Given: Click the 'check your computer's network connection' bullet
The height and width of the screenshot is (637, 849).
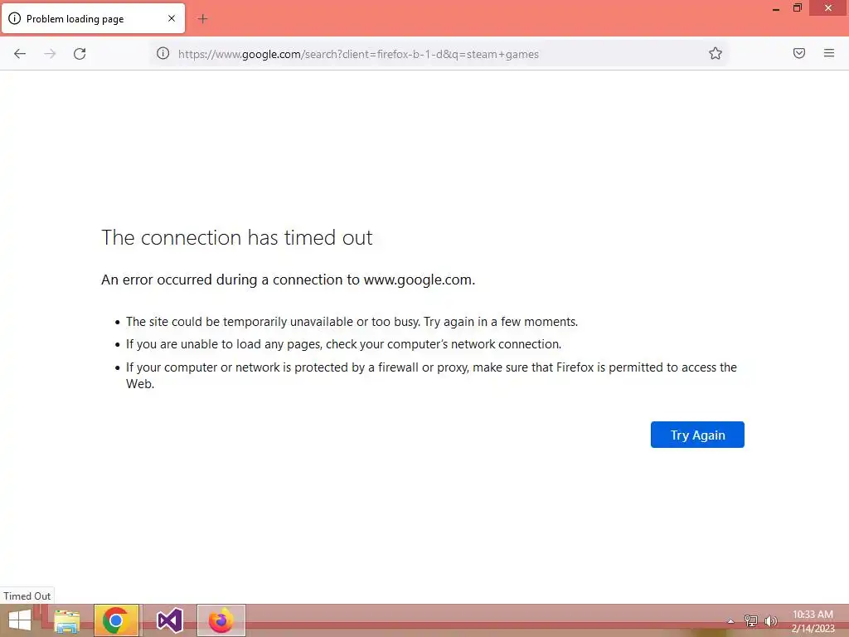Looking at the screenshot, I should pyautogui.click(x=344, y=344).
